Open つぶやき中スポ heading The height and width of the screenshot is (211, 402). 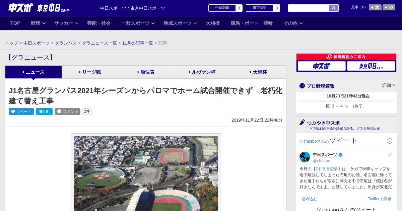click(323, 123)
